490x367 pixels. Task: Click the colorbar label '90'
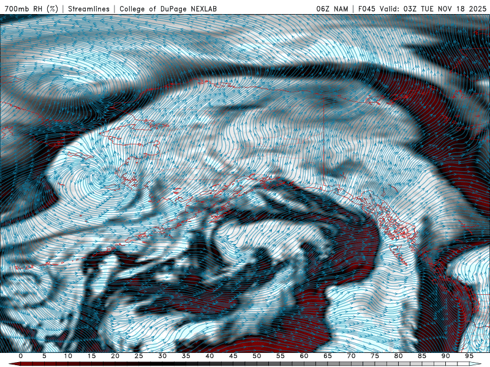pos(445,356)
